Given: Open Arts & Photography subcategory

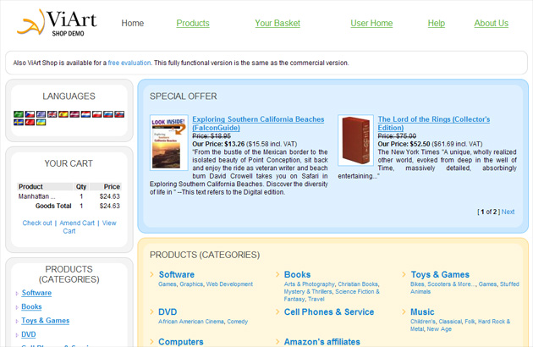Looking at the screenshot, I should (x=310, y=284).
